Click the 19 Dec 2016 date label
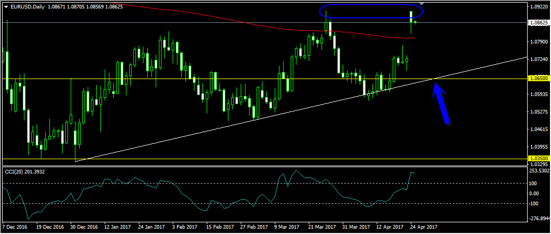Image resolution: width=551 pixels, height=234 pixels. click(x=49, y=227)
